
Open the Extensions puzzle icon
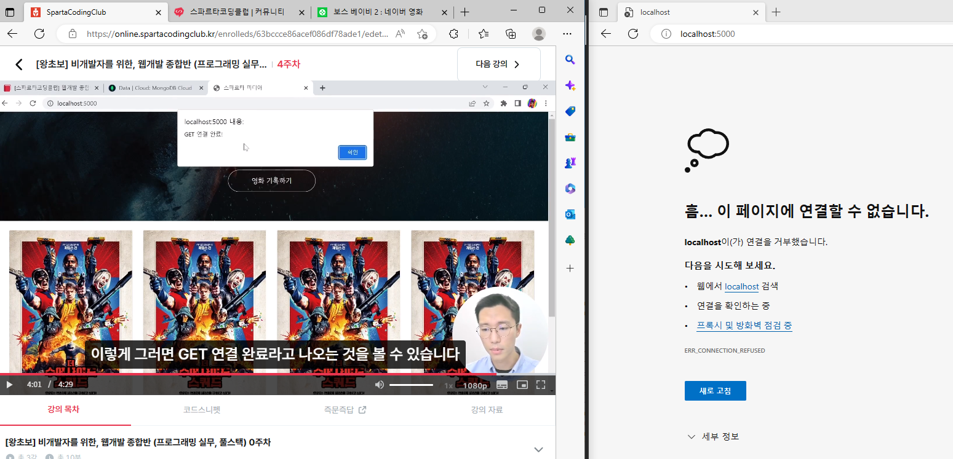pos(454,34)
